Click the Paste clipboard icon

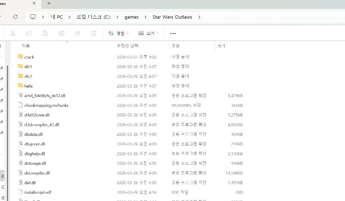(45, 33)
